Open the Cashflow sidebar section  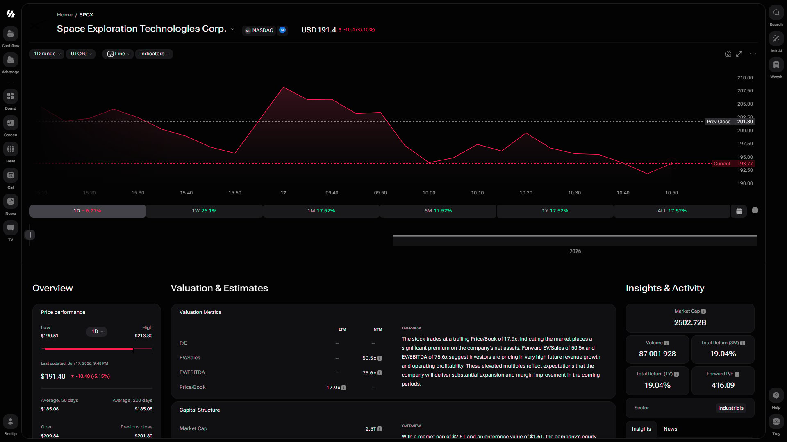(11, 34)
